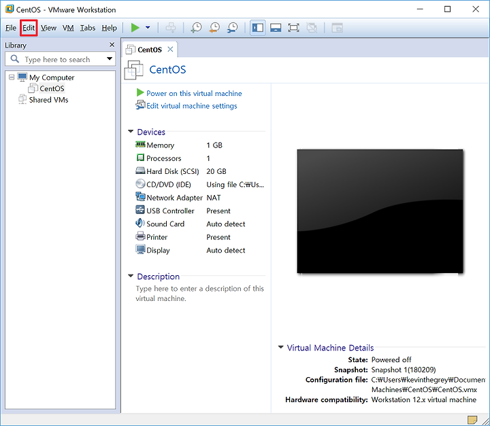The height and width of the screenshot is (426, 490).
Task: Click the large CentOS VM header icon
Action: coord(133,69)
